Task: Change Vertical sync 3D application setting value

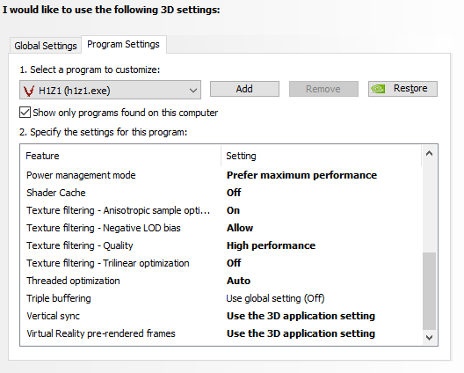Action: [x=301, y=316]
